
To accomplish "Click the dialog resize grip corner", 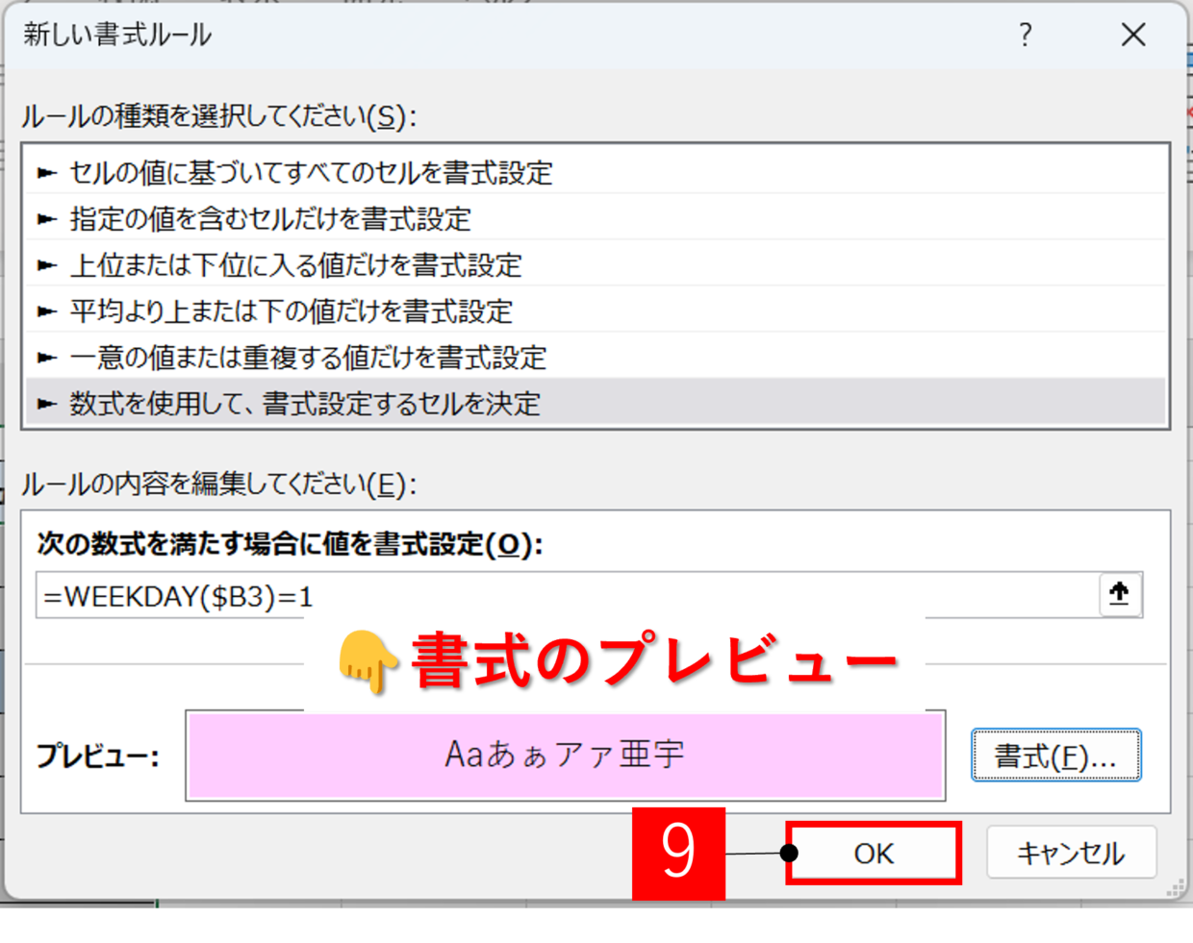I will 1175,889.
